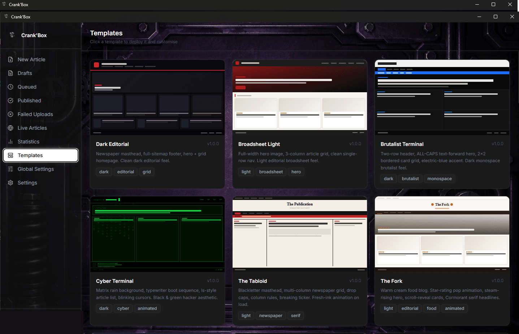
Task: Click the 'broadsheet' tag
Action: coord(271,172)
